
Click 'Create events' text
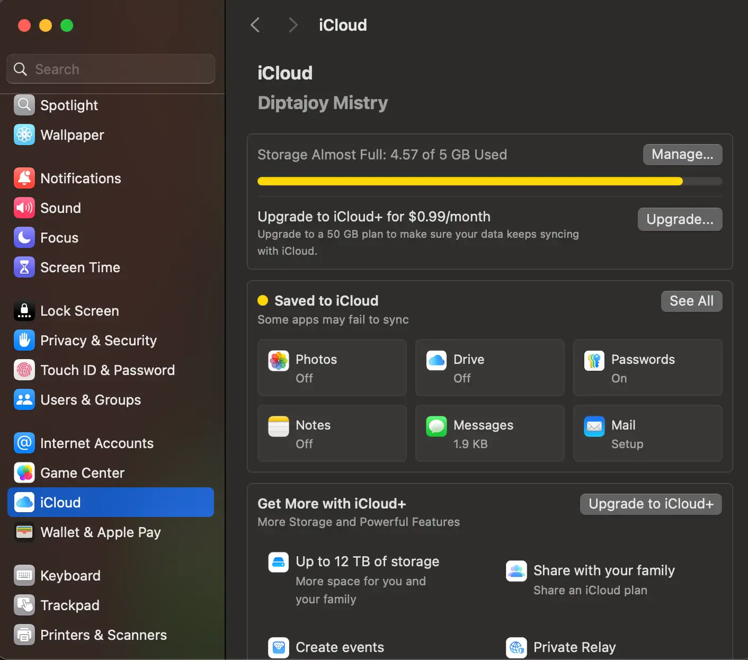coord(340,647)
